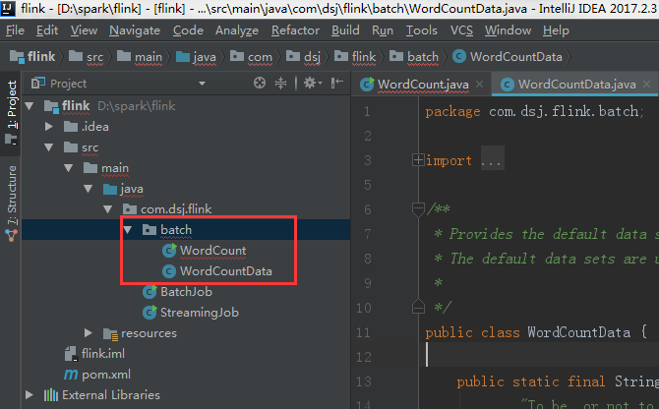Expand the .idea folder
The width and height of the screenshot is (659, 409).
click(49, 127)
